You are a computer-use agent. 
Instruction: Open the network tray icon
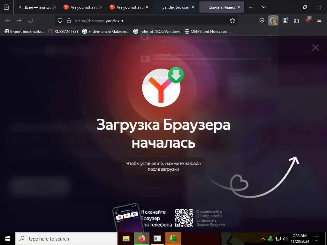coord(278,239)
